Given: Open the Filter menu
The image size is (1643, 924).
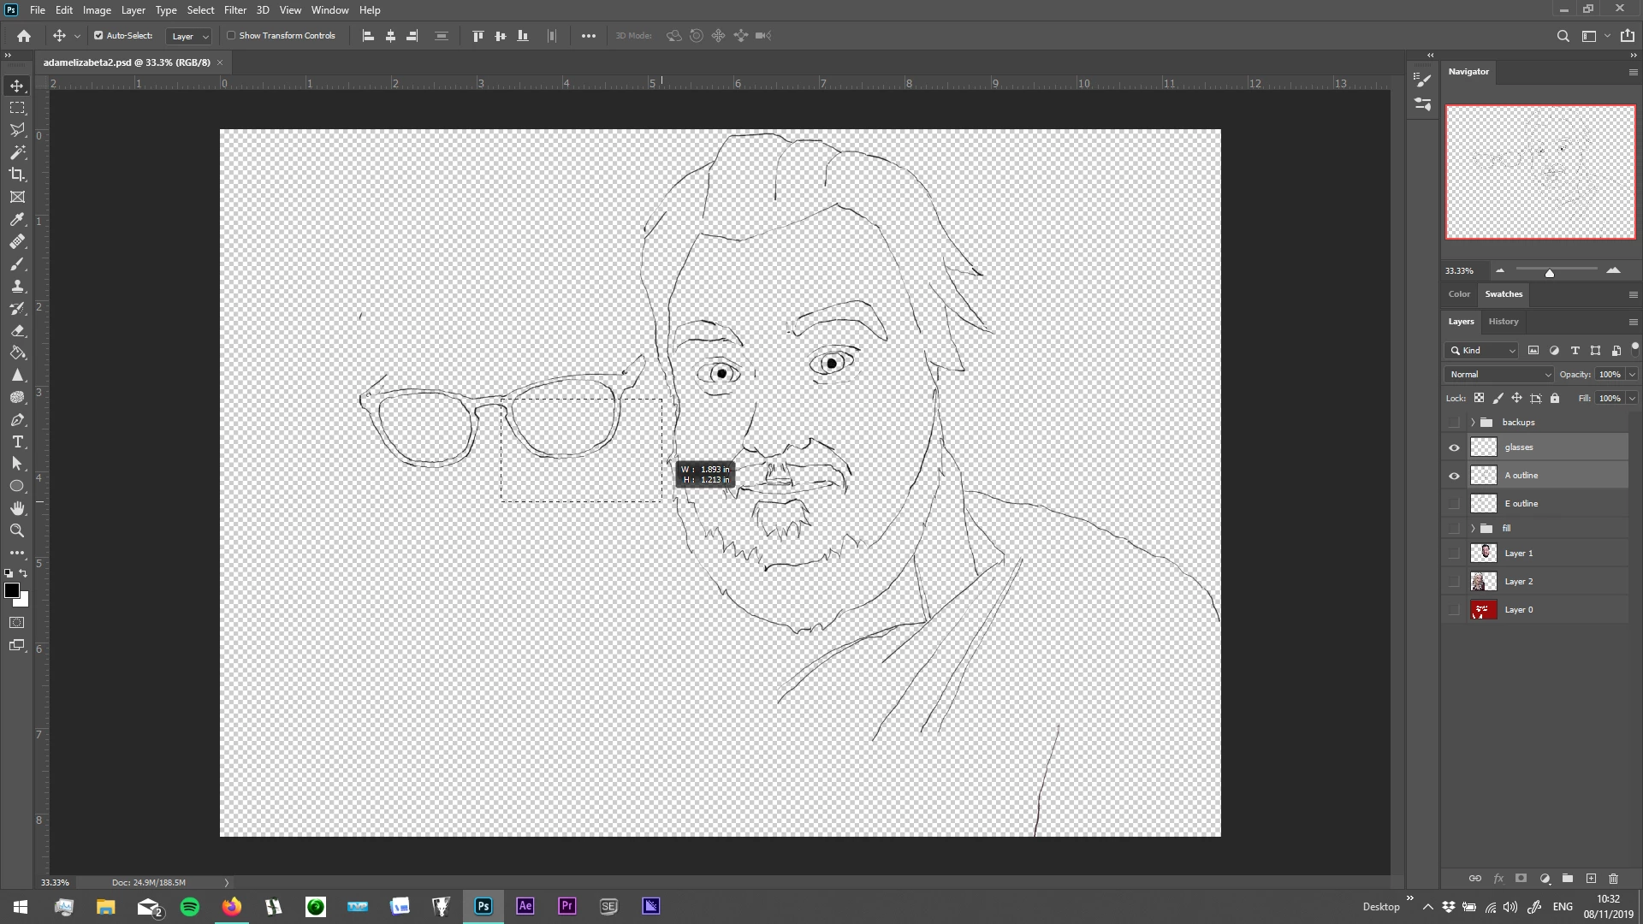Looking at the screenshot, I should [x=234, y=10].
